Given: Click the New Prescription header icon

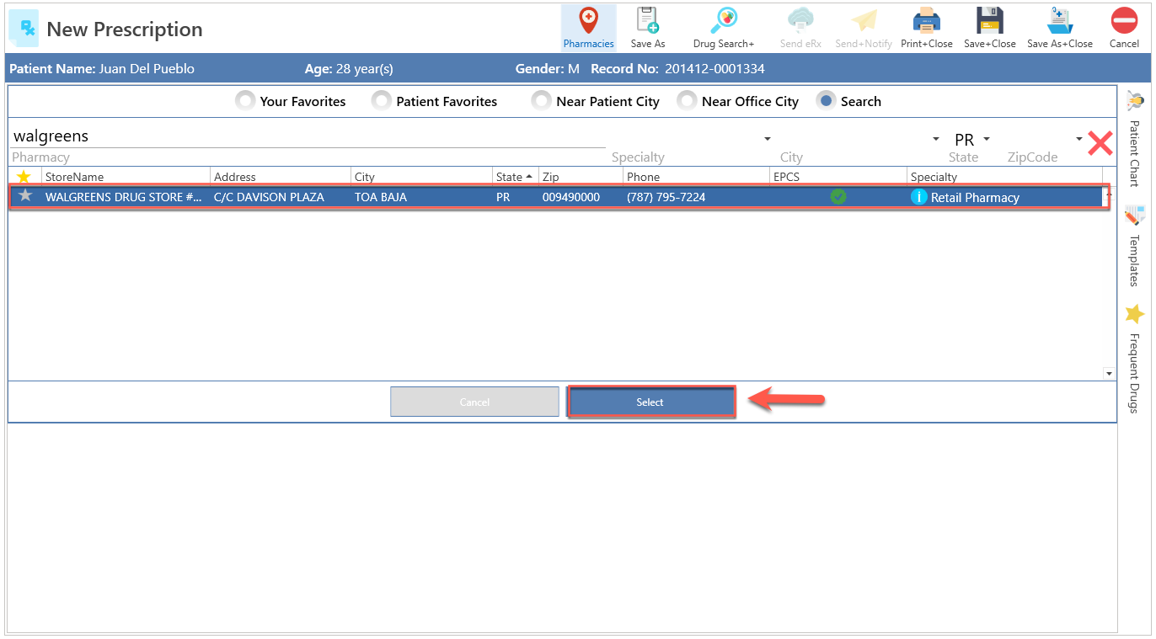Looking at the screenshot, I should click(x=24, y=29).
